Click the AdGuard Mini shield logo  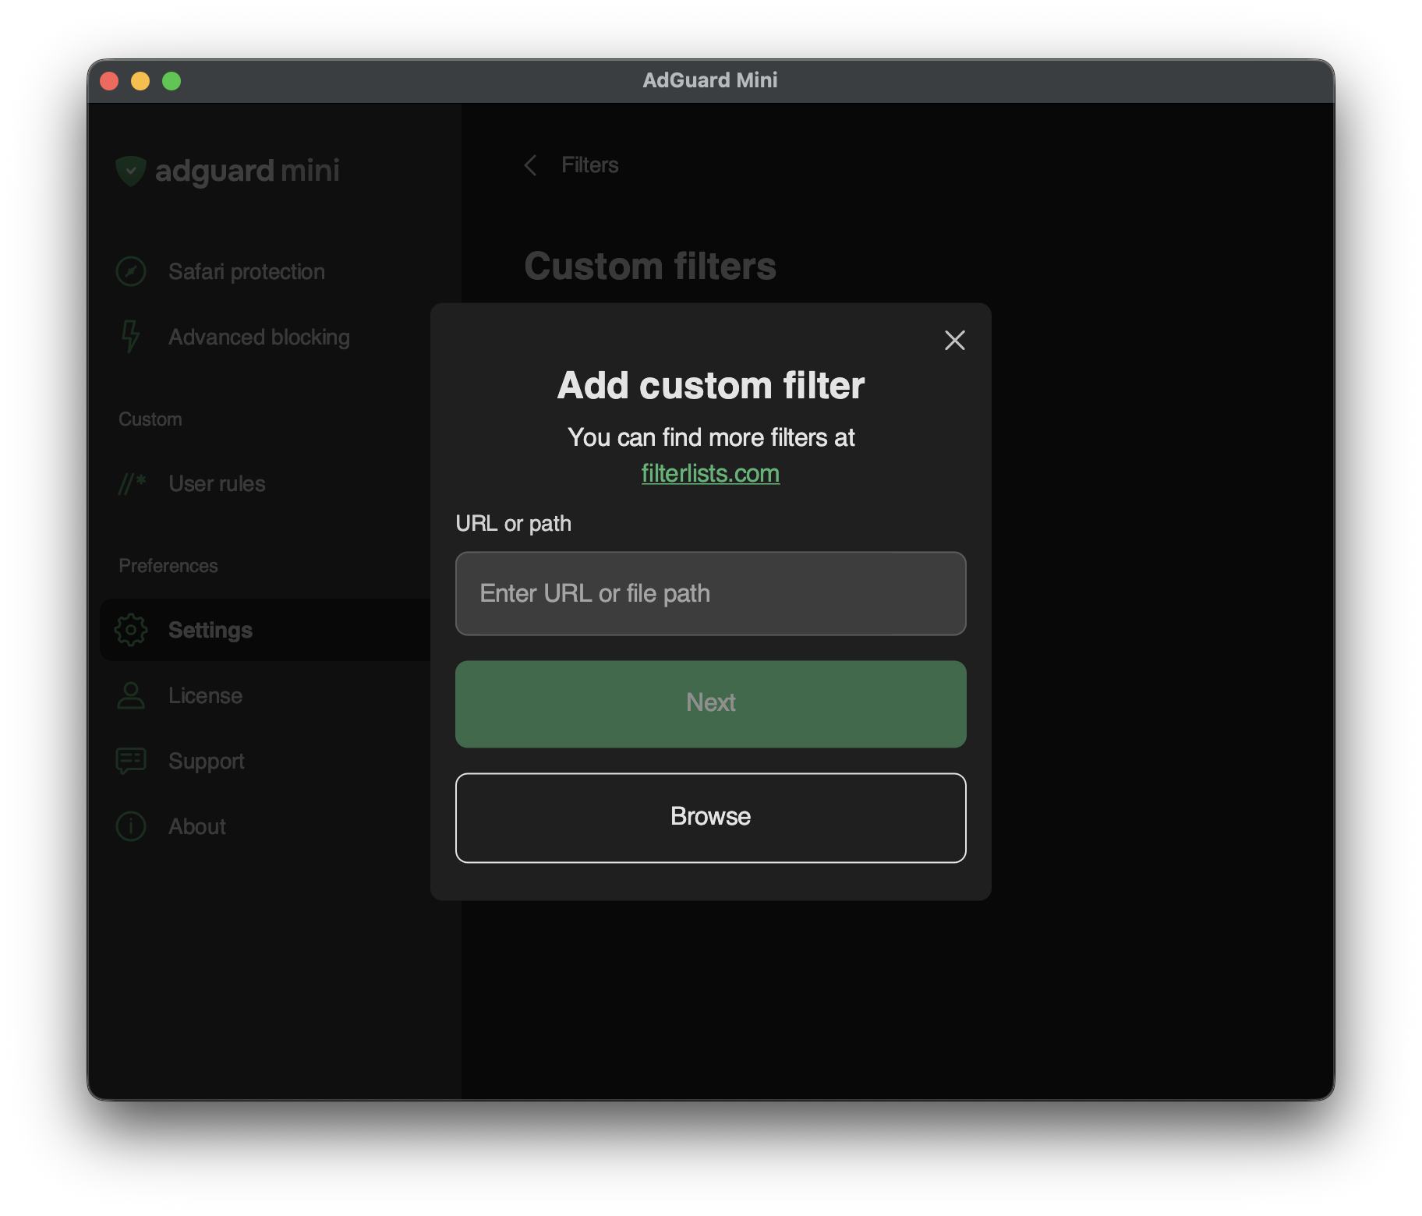(131, 171)
